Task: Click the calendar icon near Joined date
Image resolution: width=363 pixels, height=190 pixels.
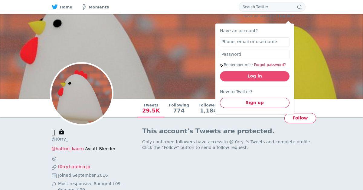Action: [x=54, y=176]
